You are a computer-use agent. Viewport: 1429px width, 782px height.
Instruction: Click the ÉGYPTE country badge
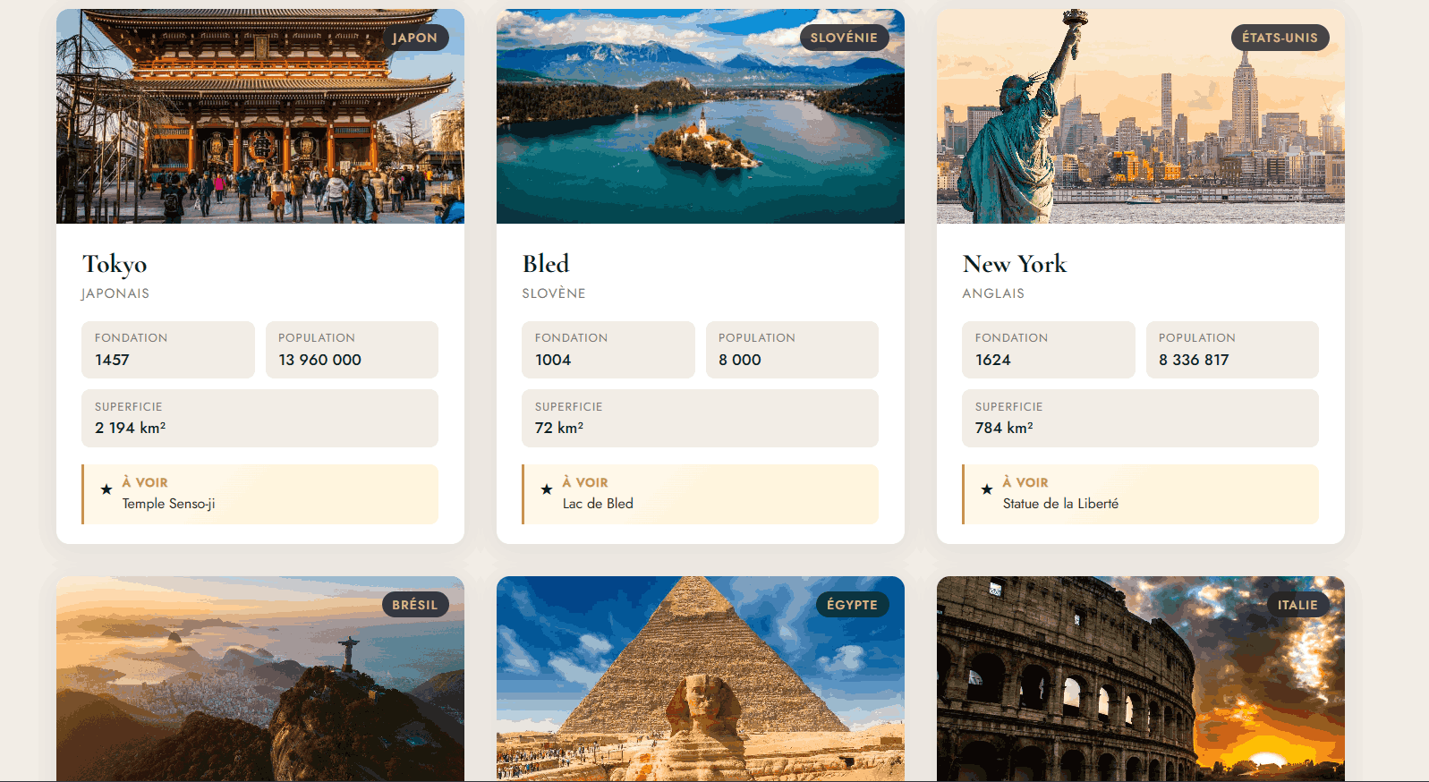coord(852,605)
